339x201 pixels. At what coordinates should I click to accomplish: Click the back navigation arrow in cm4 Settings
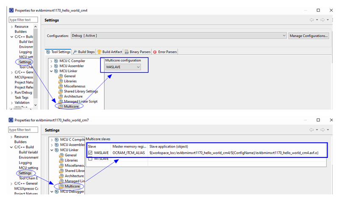click(311, 20)
